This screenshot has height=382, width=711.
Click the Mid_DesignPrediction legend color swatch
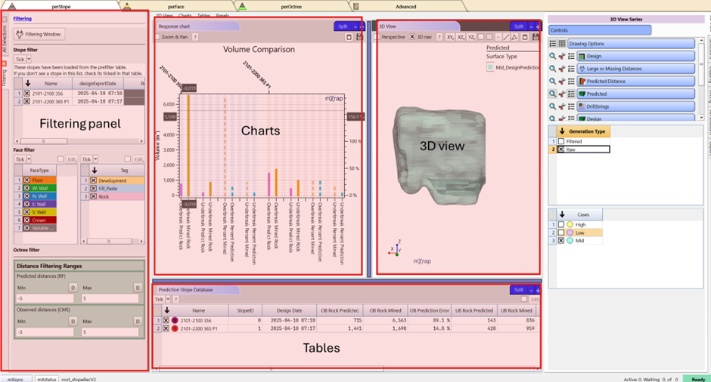pyautogui.click(x=490, y=67)
